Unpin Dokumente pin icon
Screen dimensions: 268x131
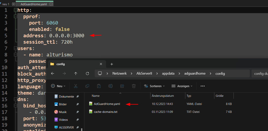[x=77, y=97]
